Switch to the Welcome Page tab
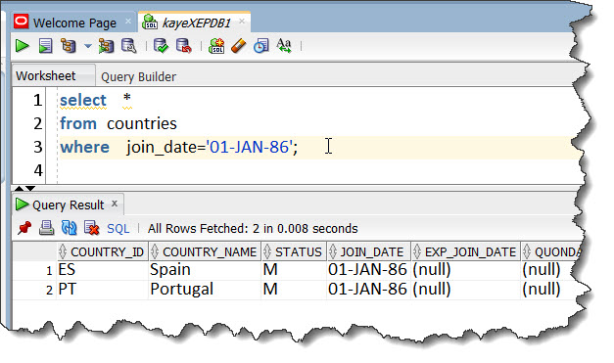 (x=74, y=23)
